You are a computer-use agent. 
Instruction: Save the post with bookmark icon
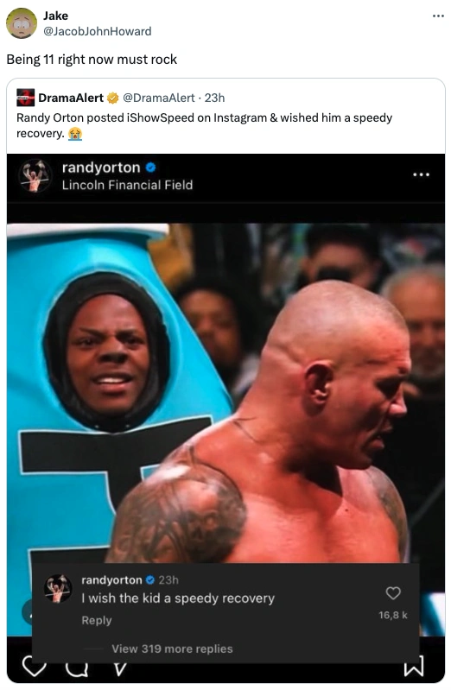point(414,666)
